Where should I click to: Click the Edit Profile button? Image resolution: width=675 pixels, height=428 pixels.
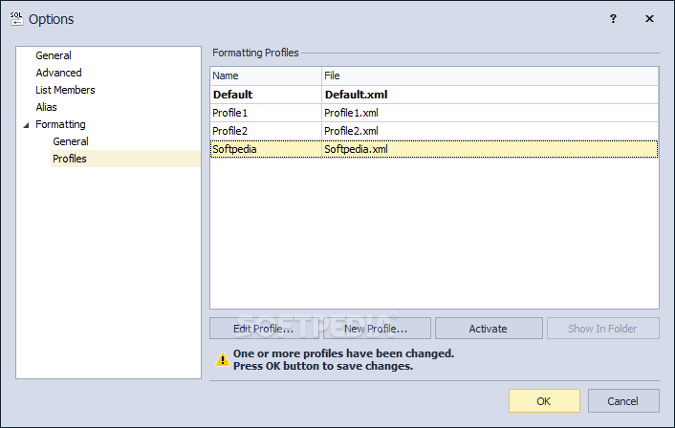pos(264,329)
